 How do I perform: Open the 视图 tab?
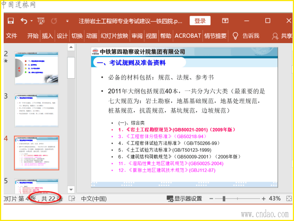(x=151, y=36)
